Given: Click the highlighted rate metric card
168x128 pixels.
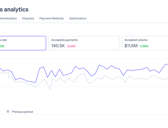Looking at the screenshot, I should 23,43.
